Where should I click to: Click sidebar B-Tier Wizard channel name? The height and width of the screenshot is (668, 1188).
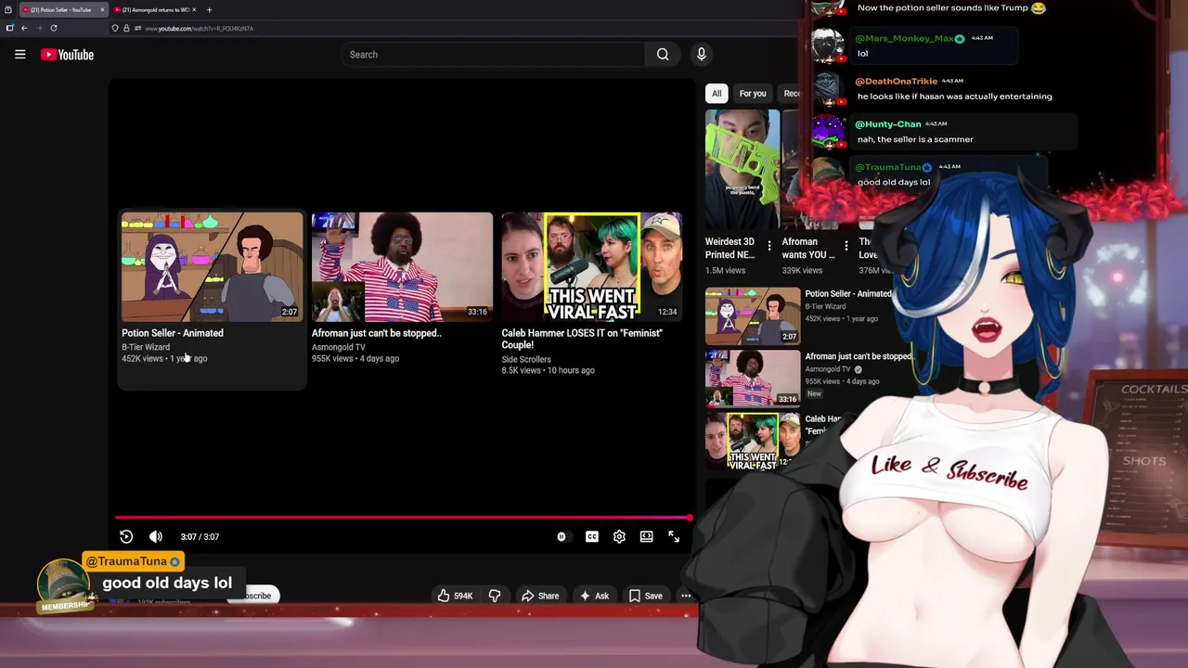coord(825,306)
